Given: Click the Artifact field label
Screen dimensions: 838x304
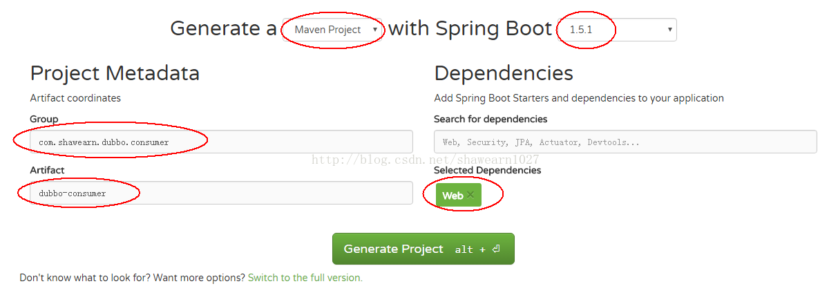Looking at the screenshot, I should pyautogui.click(x=47, y=170).
